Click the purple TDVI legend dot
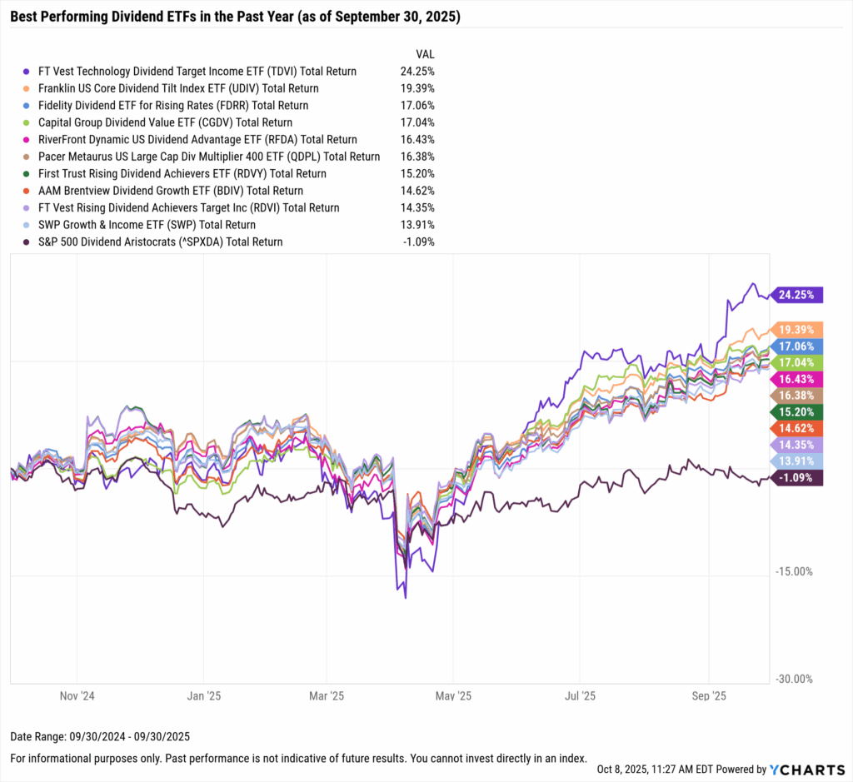This screenshot has height=782, width=853. pyautogui.click(x=27, y=72)
